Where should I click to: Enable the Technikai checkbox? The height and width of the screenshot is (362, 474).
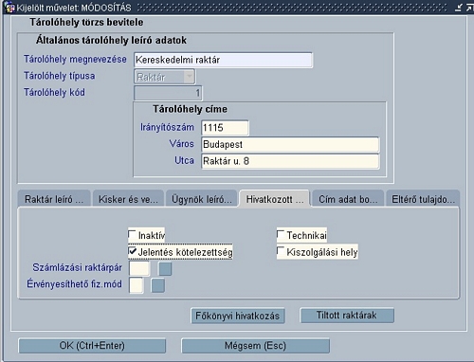281,234
